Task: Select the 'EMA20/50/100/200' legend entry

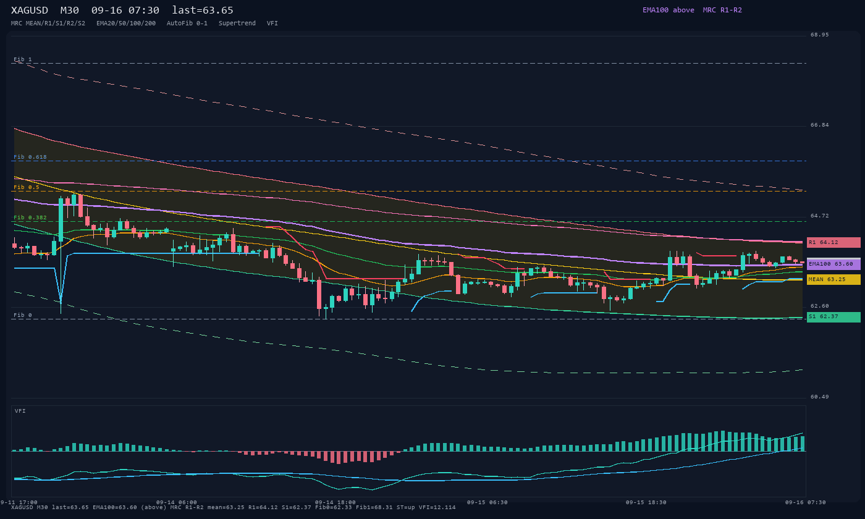Action: click(x=126, y=23)
